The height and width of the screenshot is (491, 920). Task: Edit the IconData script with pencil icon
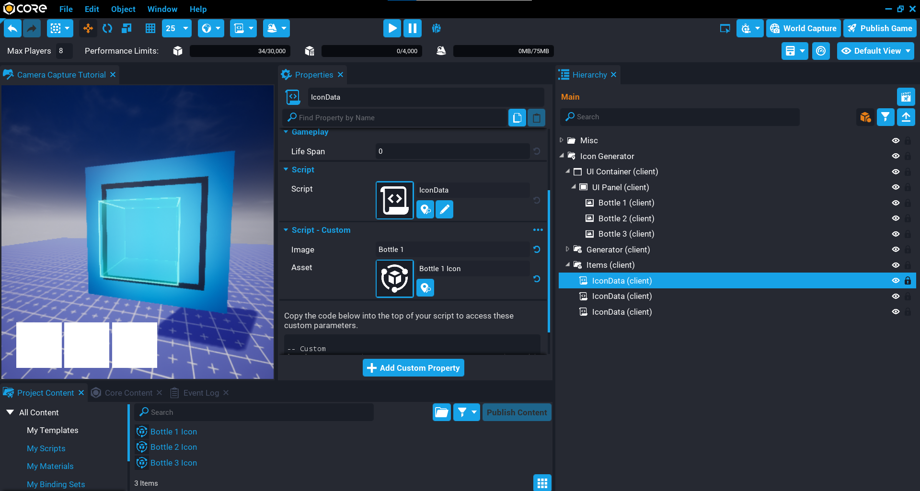coord(444,209)
